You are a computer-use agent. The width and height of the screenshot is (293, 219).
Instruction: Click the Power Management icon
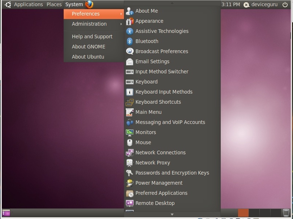pyautogui.click(x=129, y=183)
